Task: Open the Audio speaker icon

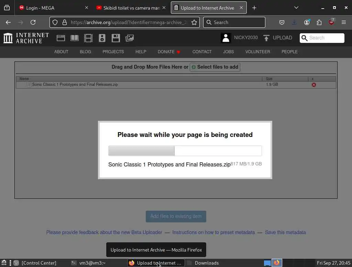Action: (x=102, y=38)
